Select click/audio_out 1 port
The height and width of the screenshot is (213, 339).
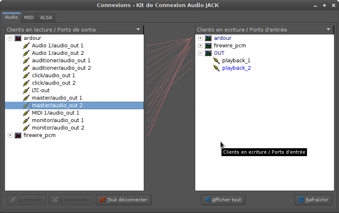[x=54, y=76]
